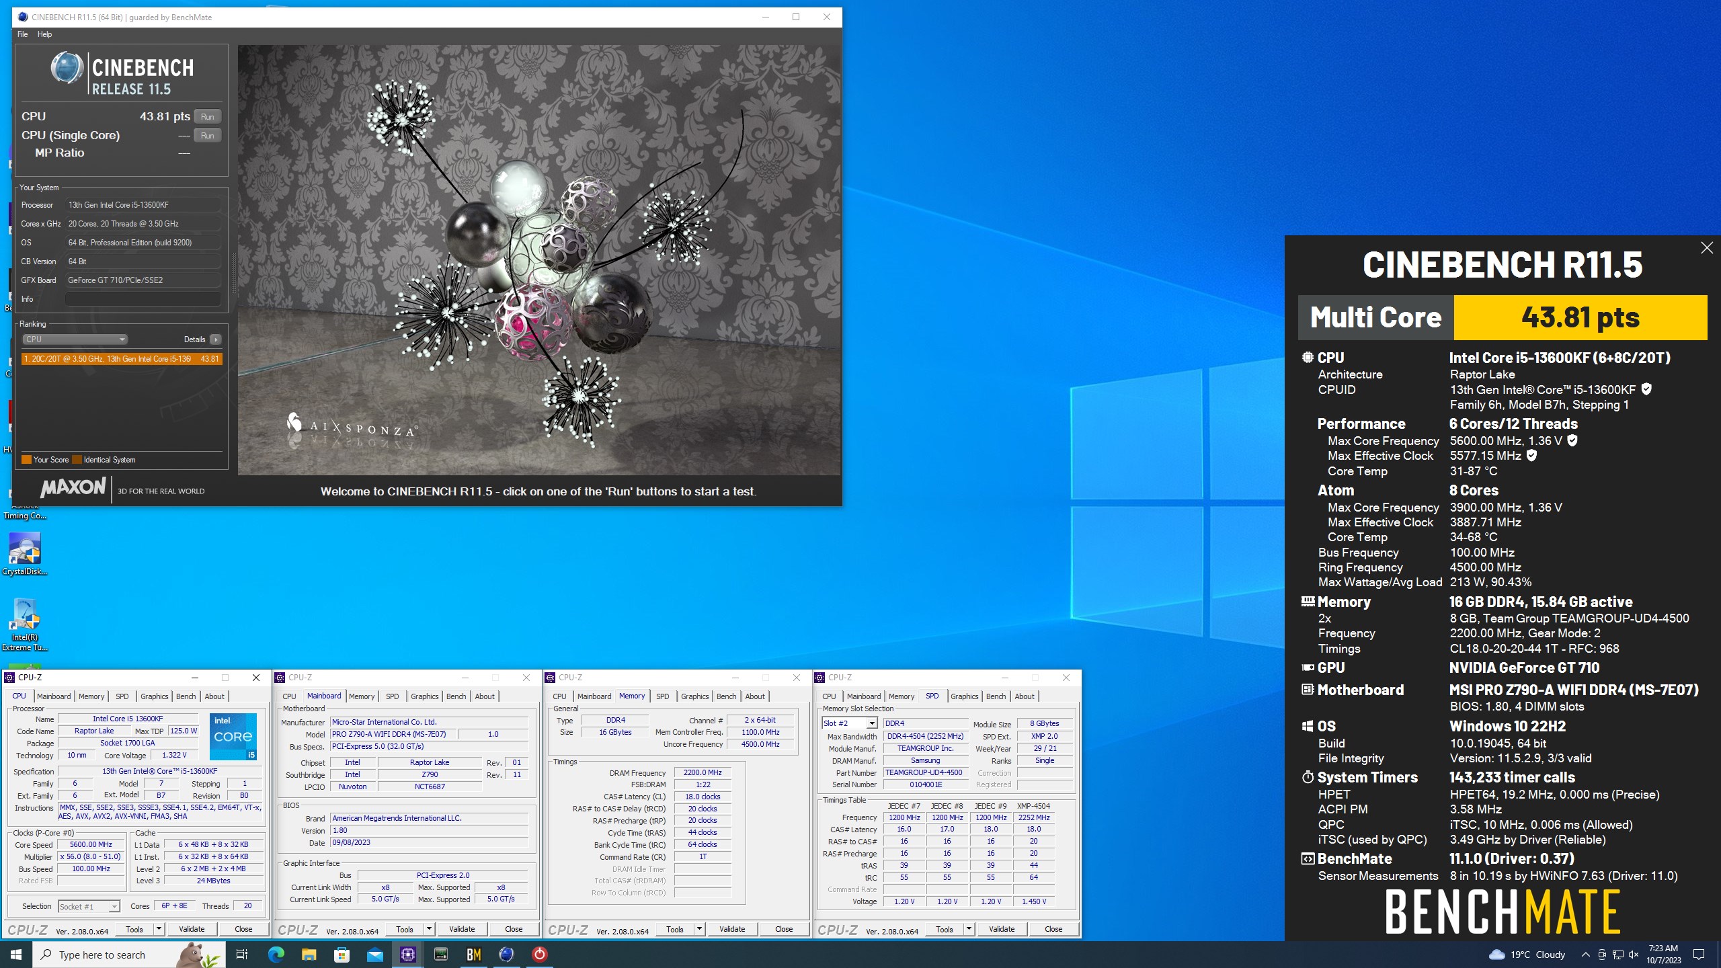Run the Cinebench CPU multi-core test
Screen dimensions: 1721x968
(208, 117)
